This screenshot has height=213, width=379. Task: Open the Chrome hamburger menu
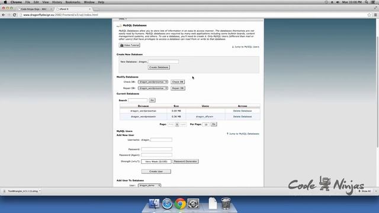click(x=375, y=15)
